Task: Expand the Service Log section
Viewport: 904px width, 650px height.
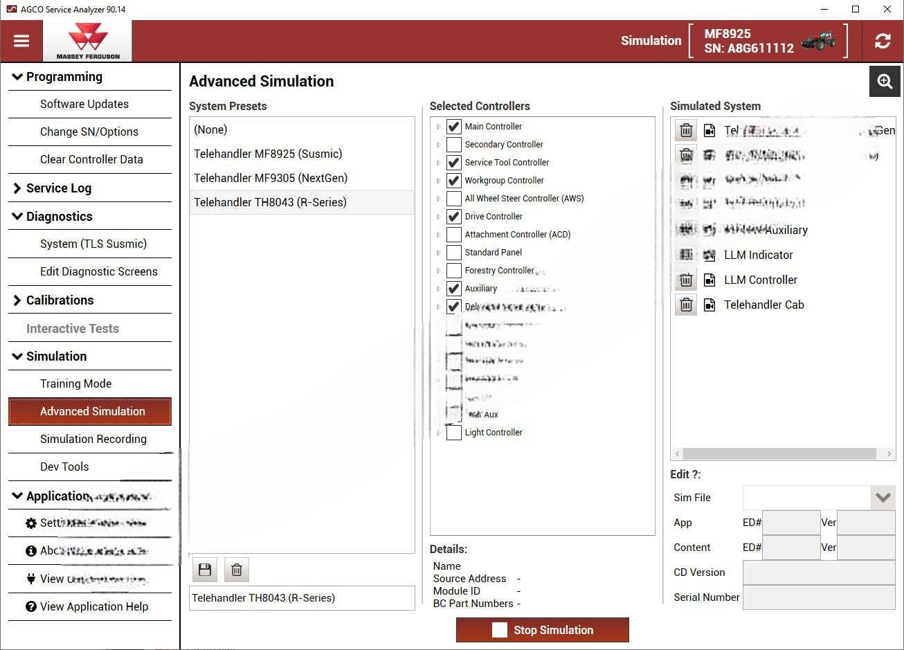Action: (18, 188)
